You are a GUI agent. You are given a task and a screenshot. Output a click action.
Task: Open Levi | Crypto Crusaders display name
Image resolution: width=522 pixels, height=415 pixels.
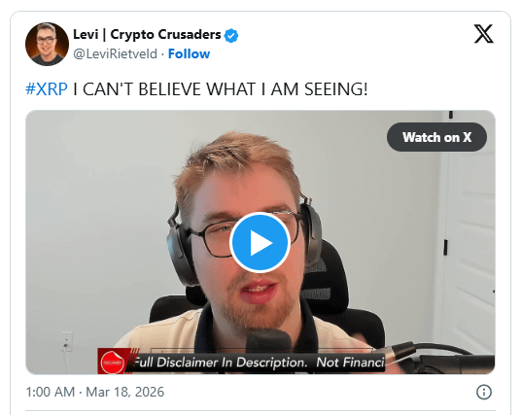click(147, 35)
